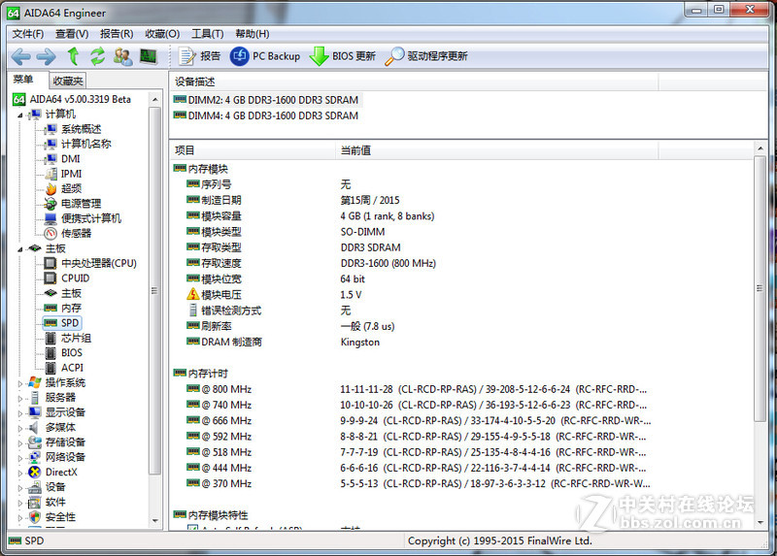Select DIMM2: 4 GB DDR3-1600 device row

[x=266, y=100]
